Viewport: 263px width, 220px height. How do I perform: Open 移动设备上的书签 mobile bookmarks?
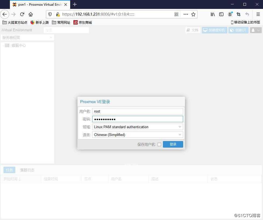tap(246, 22)
